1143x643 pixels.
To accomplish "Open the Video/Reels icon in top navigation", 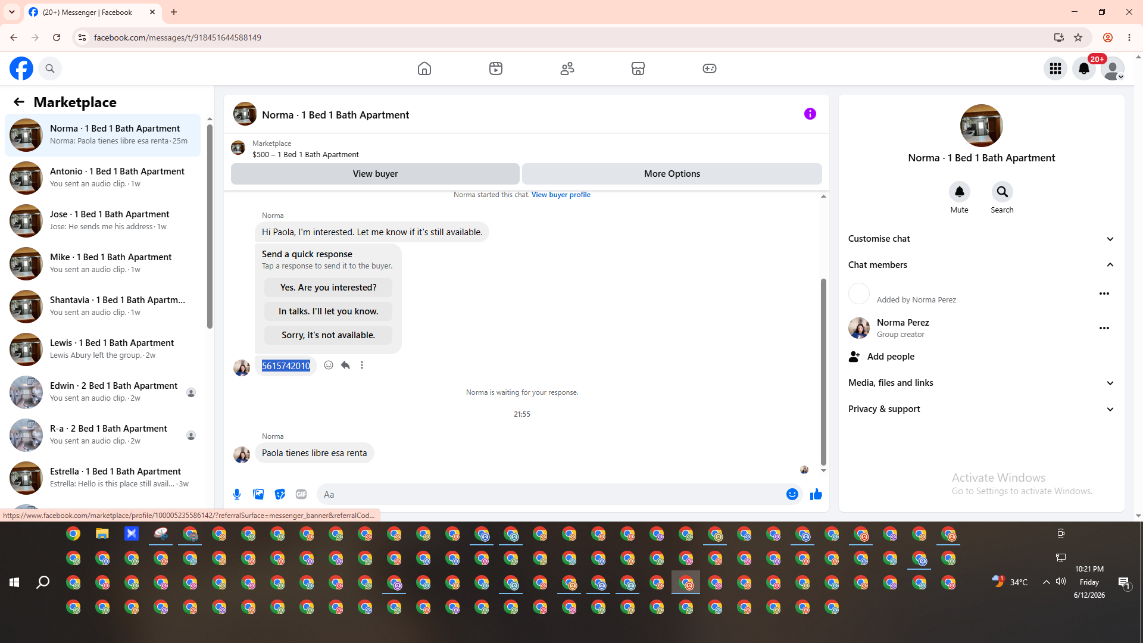I will (496, 68).
